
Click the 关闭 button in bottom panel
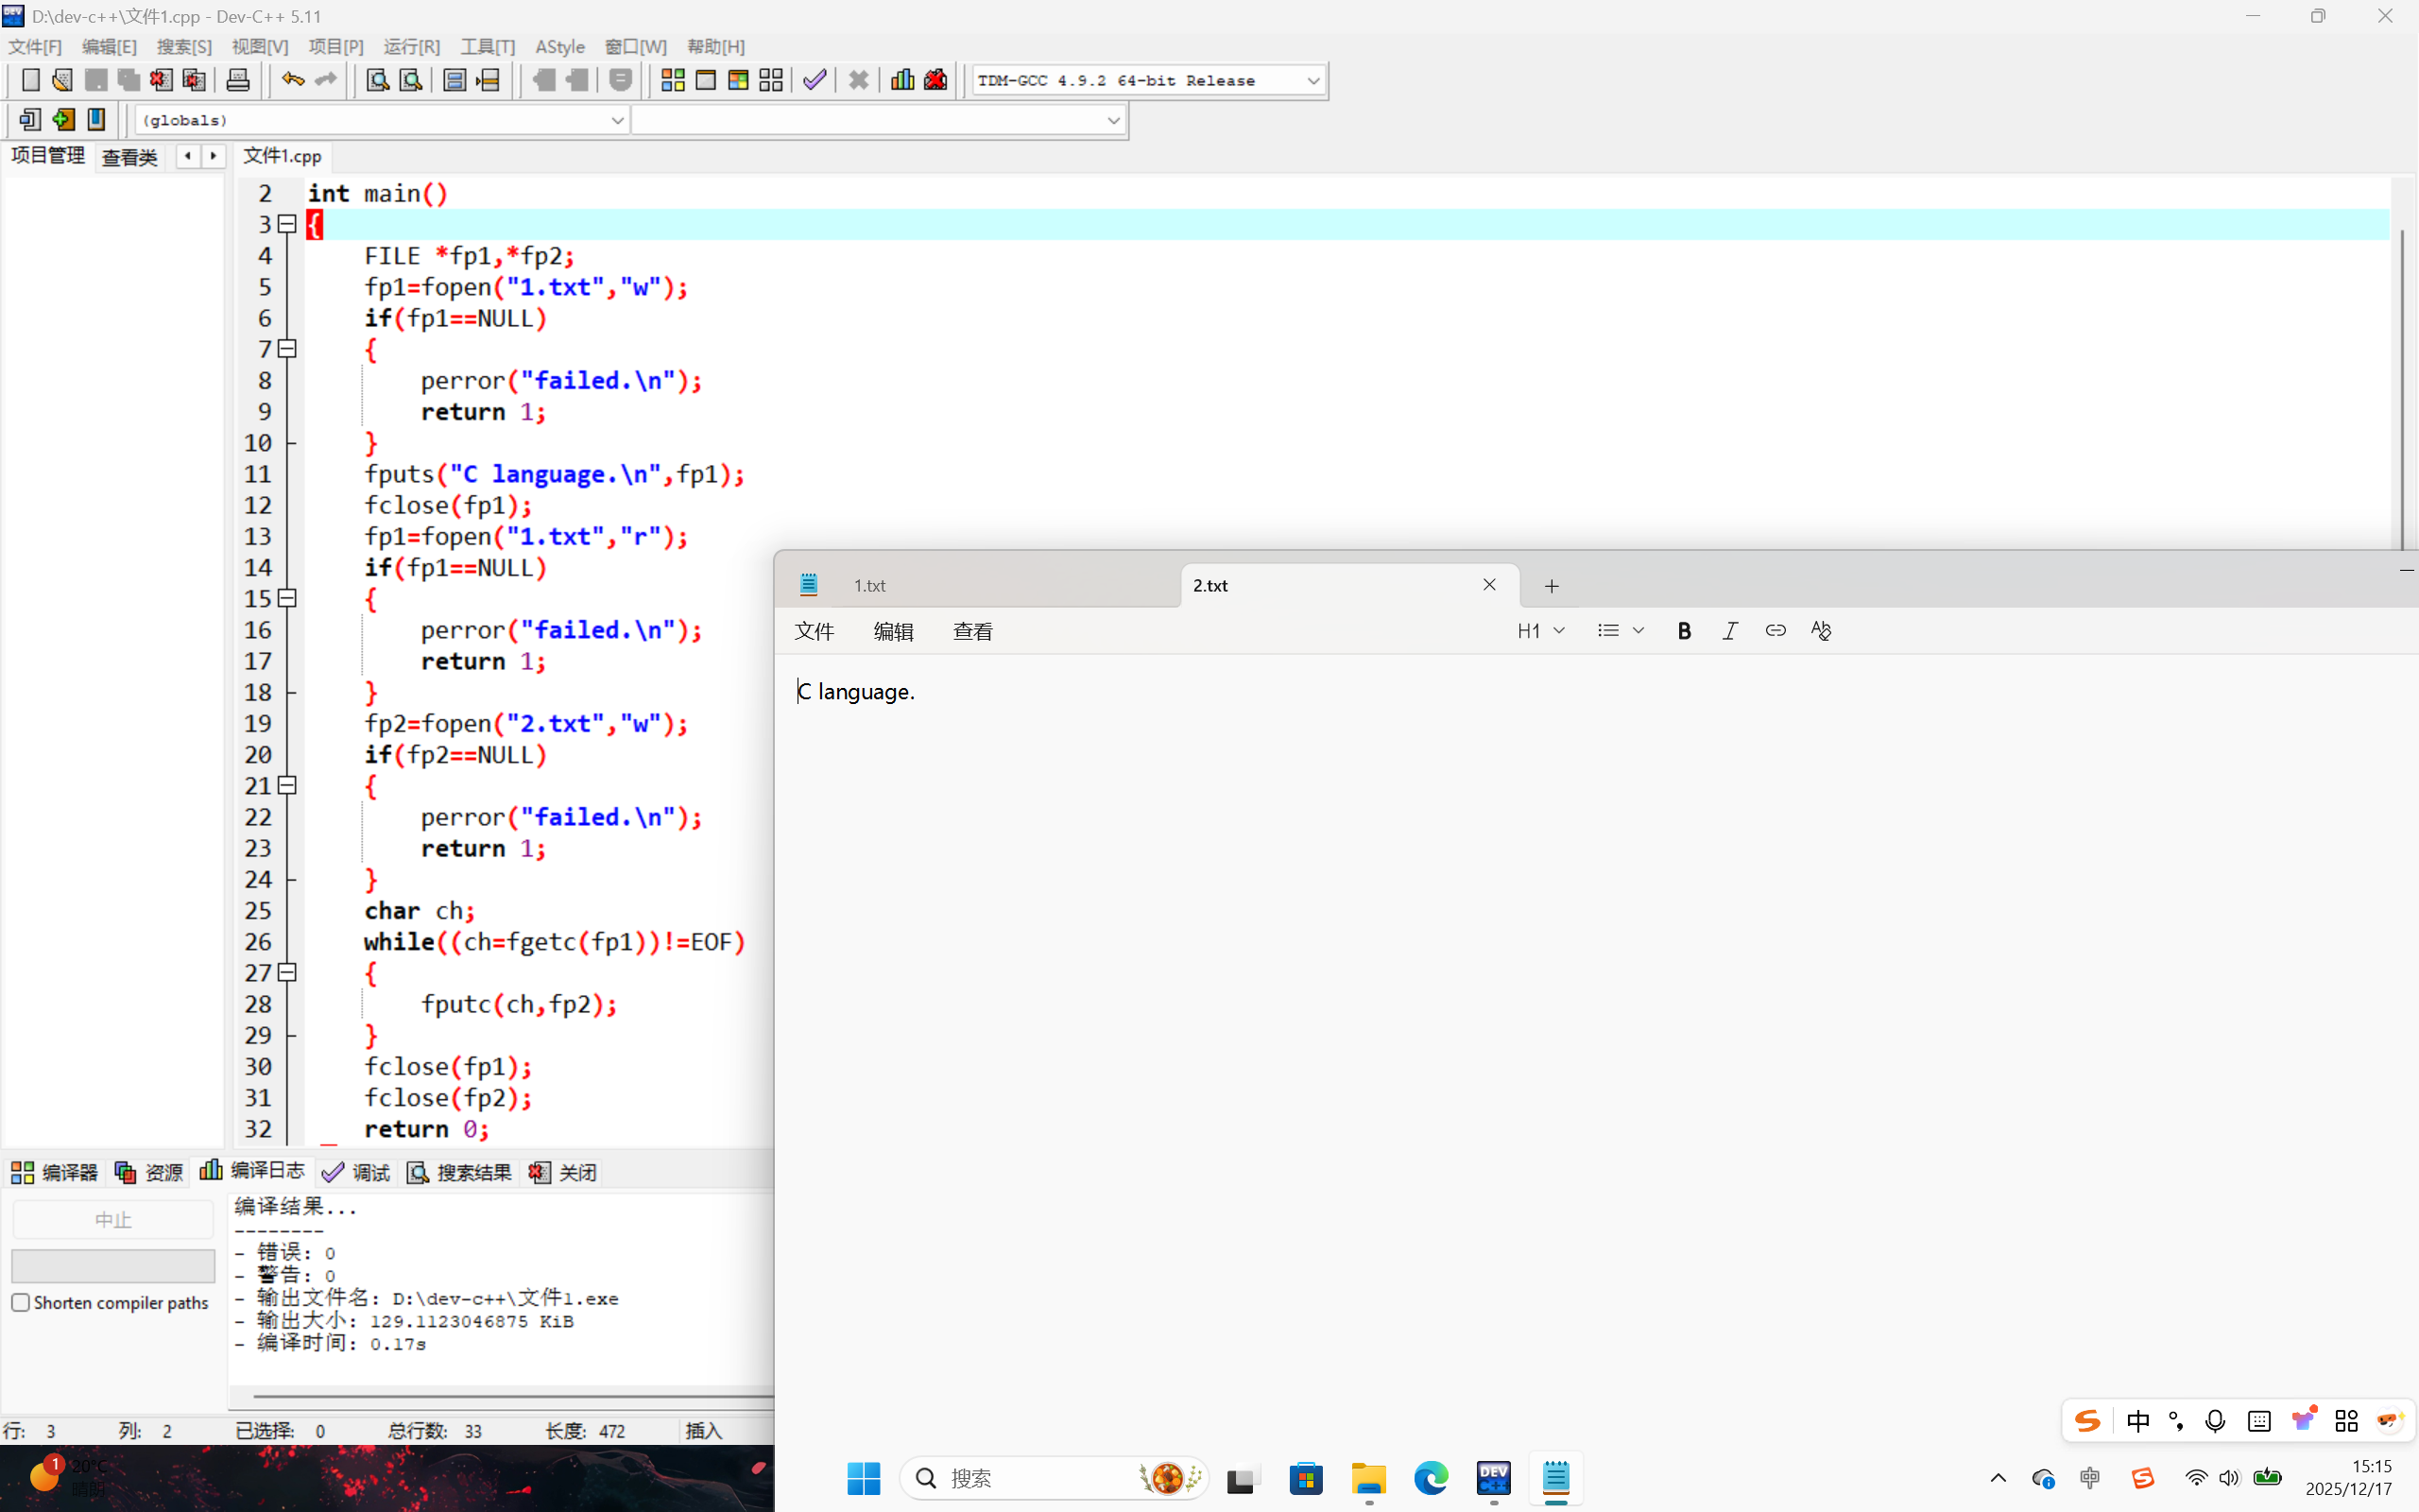click(x=563, y=1172)
